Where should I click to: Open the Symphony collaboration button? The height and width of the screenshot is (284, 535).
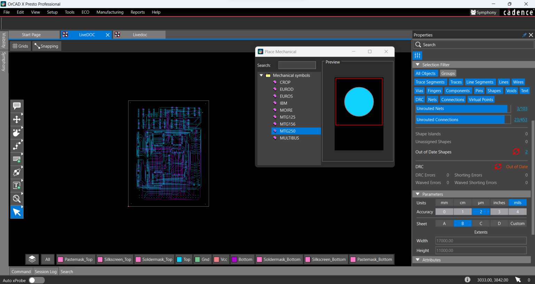coord(483,12)
